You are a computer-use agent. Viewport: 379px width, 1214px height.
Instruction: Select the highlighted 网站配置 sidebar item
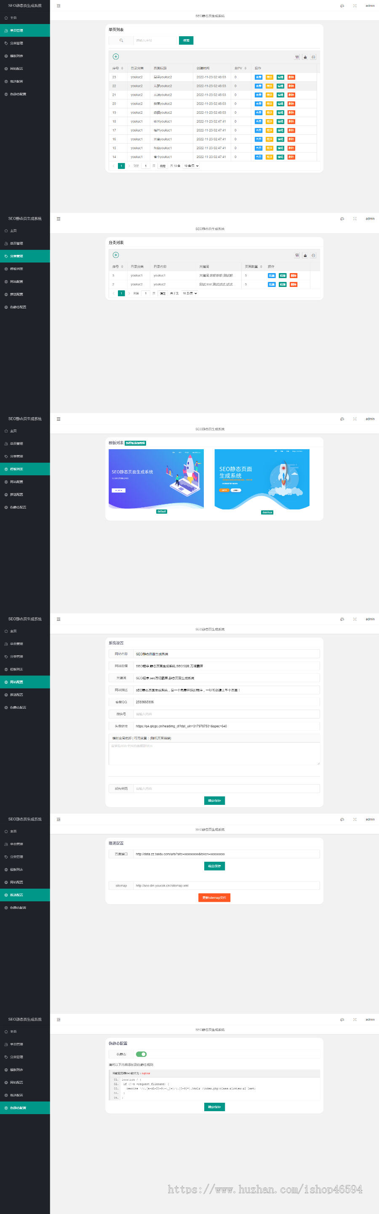pyautogui.click(x=25, y=682)
